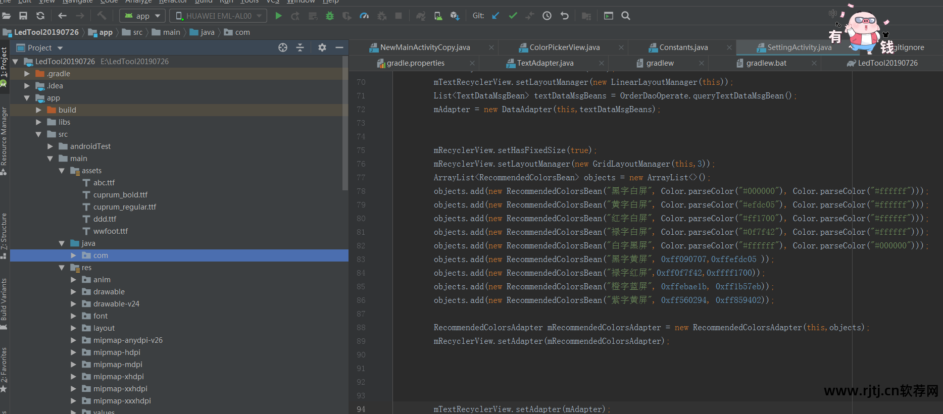Click the Apply Code Changes icon
Viewport: 943px width, 414px height.
pos(313,16)
